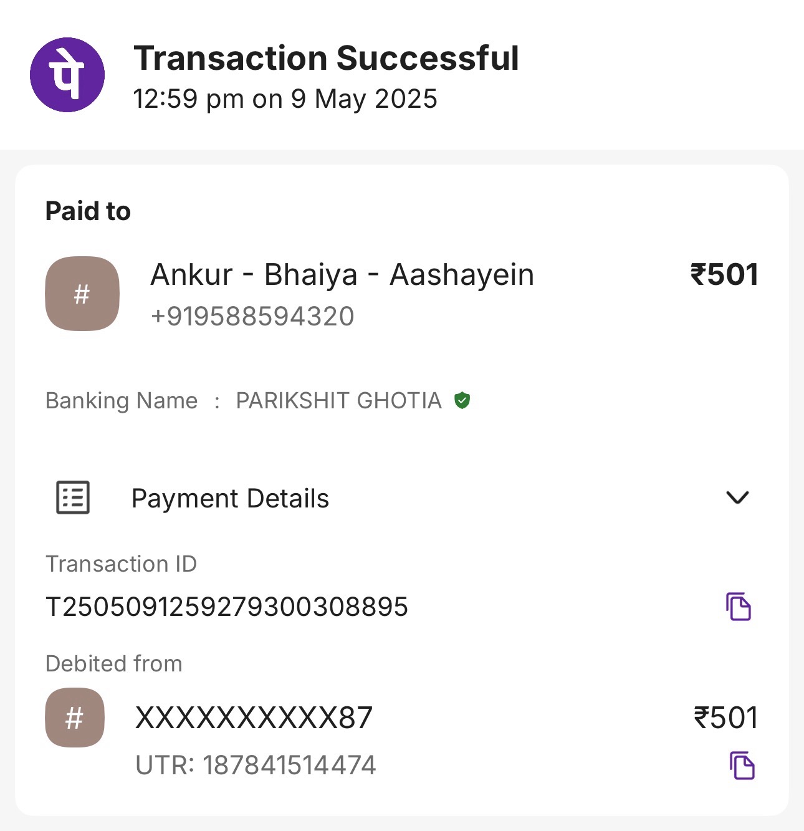Collapse the Payment Details chevron
This screenshot has width=804, height=831.
(737, 497)
